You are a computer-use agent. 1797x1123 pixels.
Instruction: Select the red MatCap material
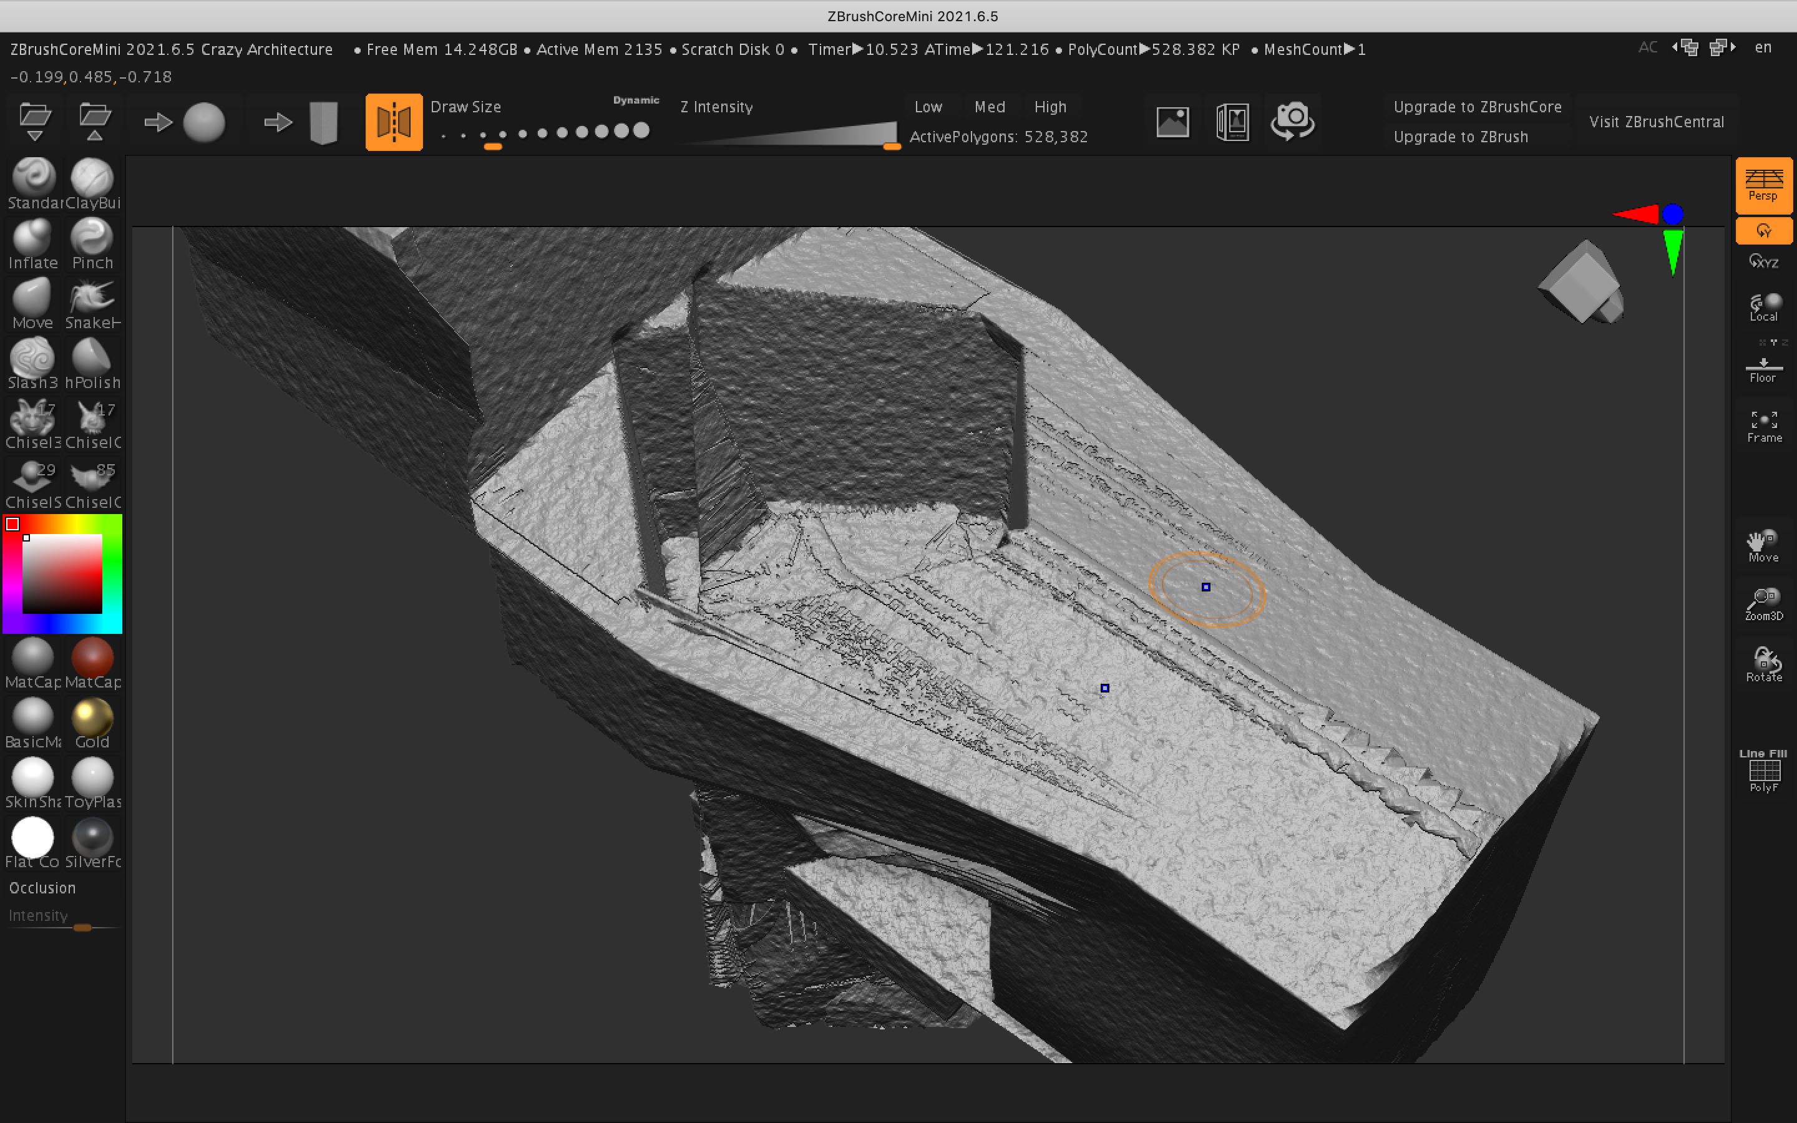click(x=93, y=663)
